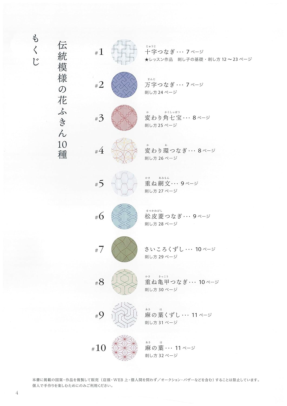The width and height of the screenshot is (287, 406).
Task: Click 刺し方 25 ページ under 変わり角七宝
Action: click(161, 125)
